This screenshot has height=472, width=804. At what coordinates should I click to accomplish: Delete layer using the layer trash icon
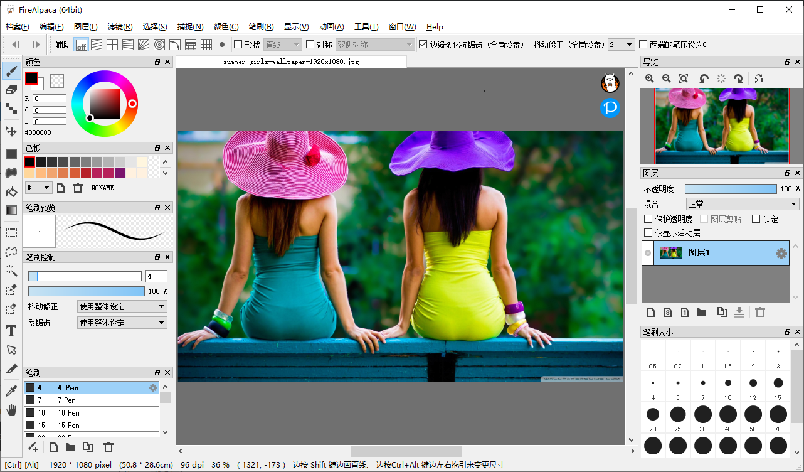click(x=760, y=312)
